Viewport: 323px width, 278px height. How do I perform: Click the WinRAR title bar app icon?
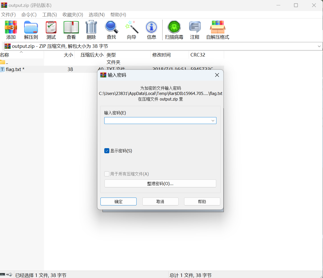pyautogui.click(x=4, y=5)
